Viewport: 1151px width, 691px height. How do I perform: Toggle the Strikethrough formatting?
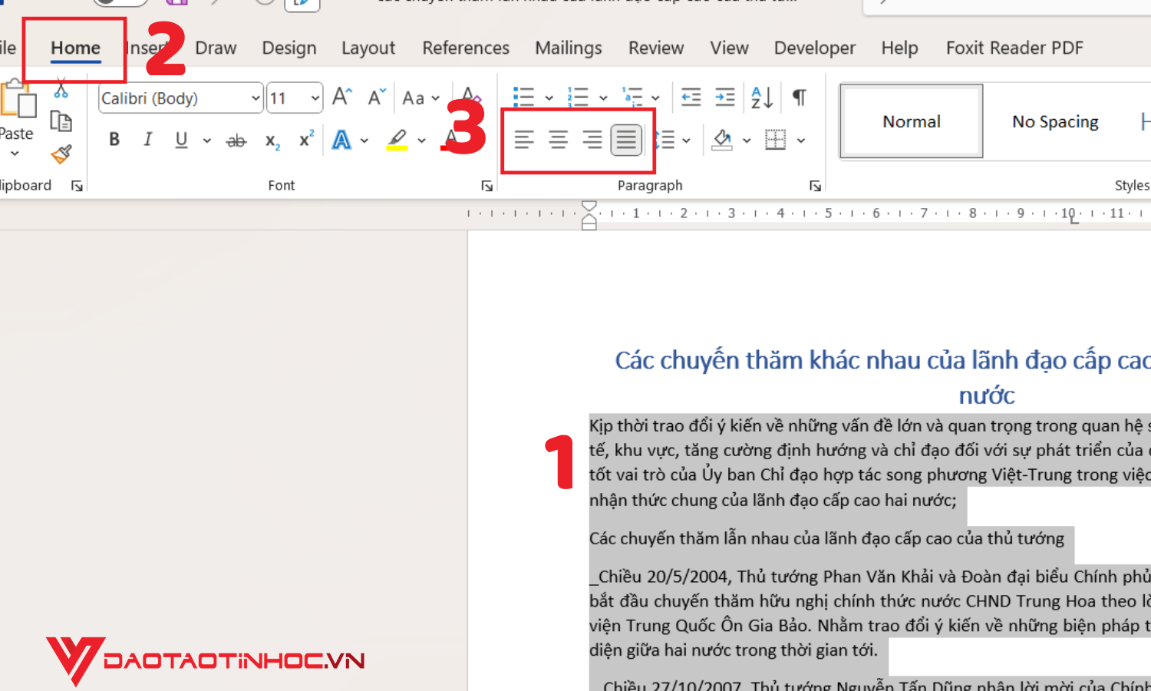click(236, 140)
